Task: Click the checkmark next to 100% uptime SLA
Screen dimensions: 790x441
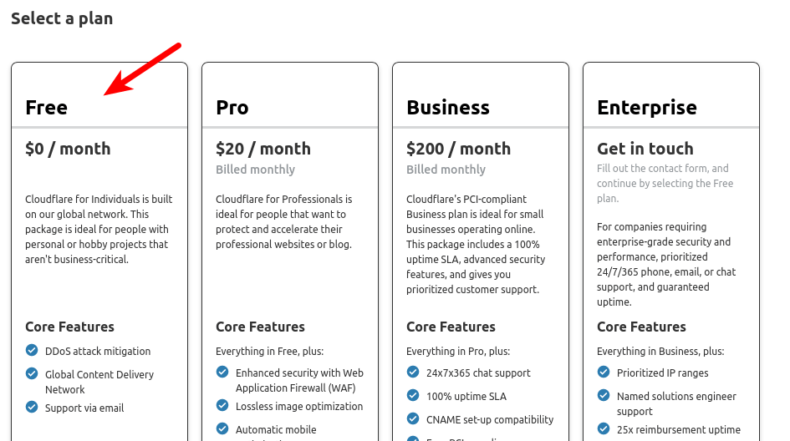Action: 413,396
